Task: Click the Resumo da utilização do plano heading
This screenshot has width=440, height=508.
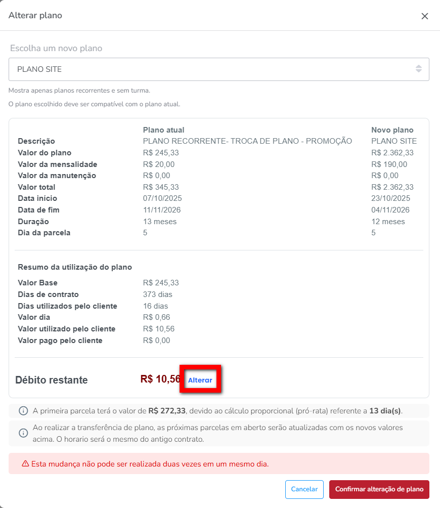Action: click(75, 267)
